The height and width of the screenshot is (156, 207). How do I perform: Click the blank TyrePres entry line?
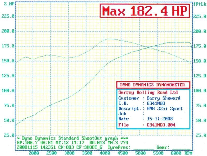click(x=144, y=148)
